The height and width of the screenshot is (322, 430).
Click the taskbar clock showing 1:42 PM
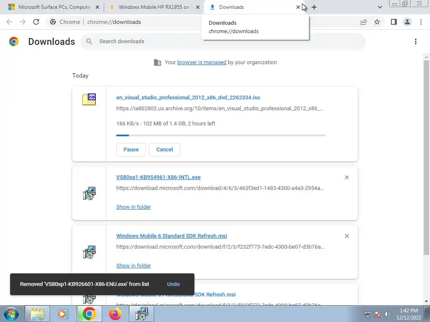(x=409, y=314)
